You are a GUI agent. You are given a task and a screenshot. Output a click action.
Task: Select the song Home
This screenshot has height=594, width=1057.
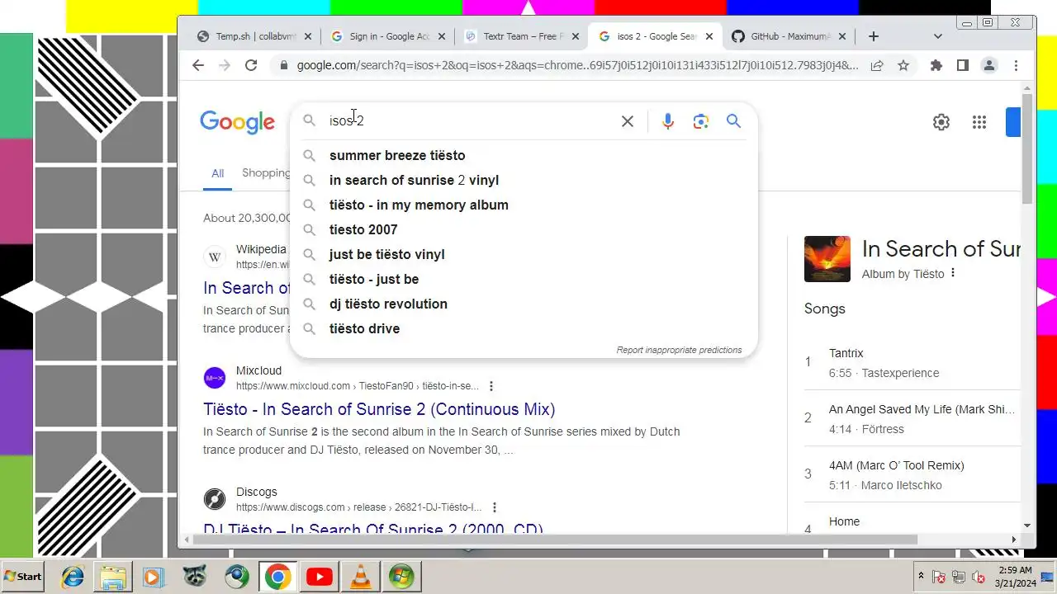tap(912, 523)
